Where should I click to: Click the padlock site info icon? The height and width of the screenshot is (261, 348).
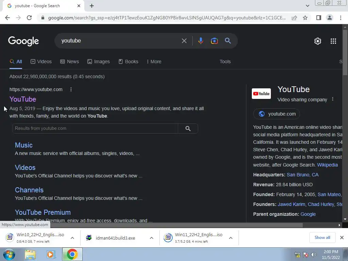point(43,18)
